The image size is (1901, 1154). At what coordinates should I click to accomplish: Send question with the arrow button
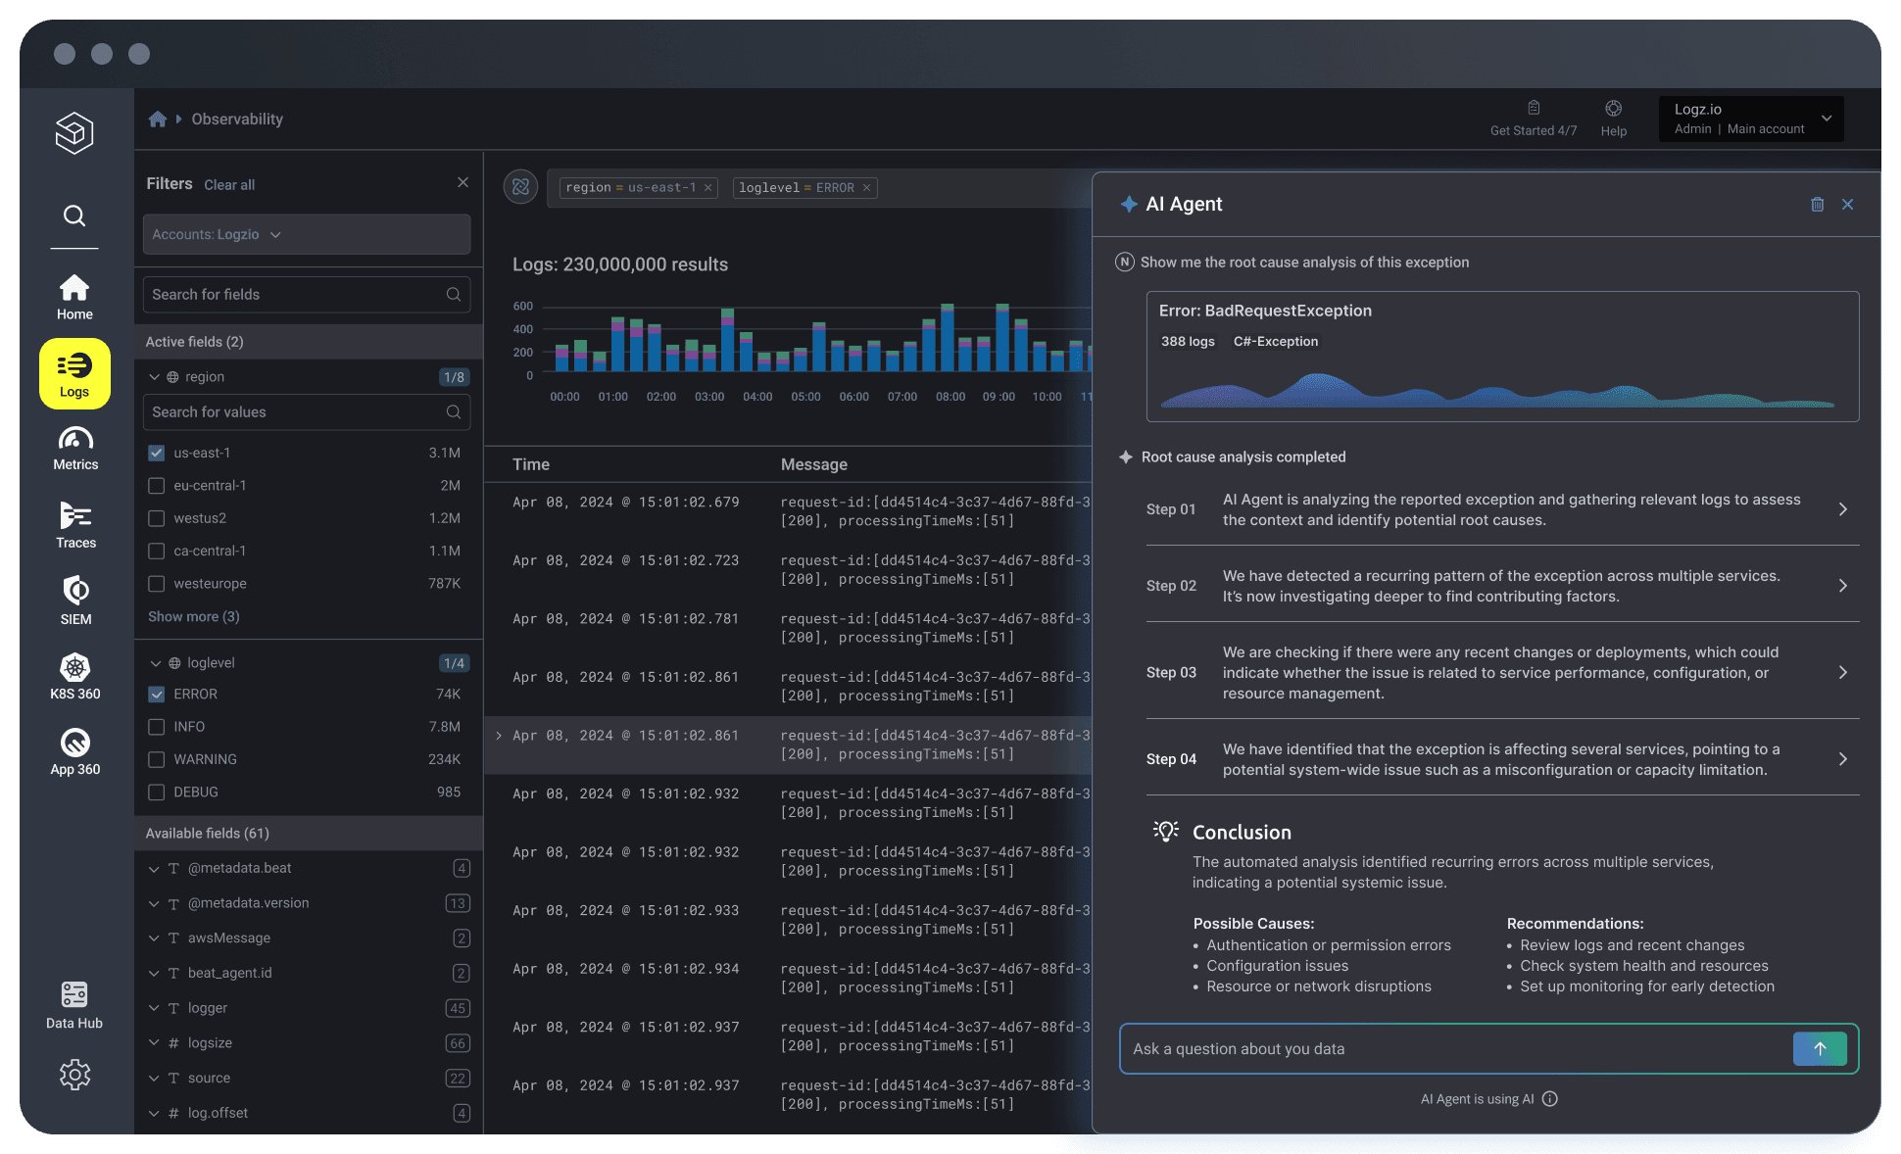tap(1819, 1048)
